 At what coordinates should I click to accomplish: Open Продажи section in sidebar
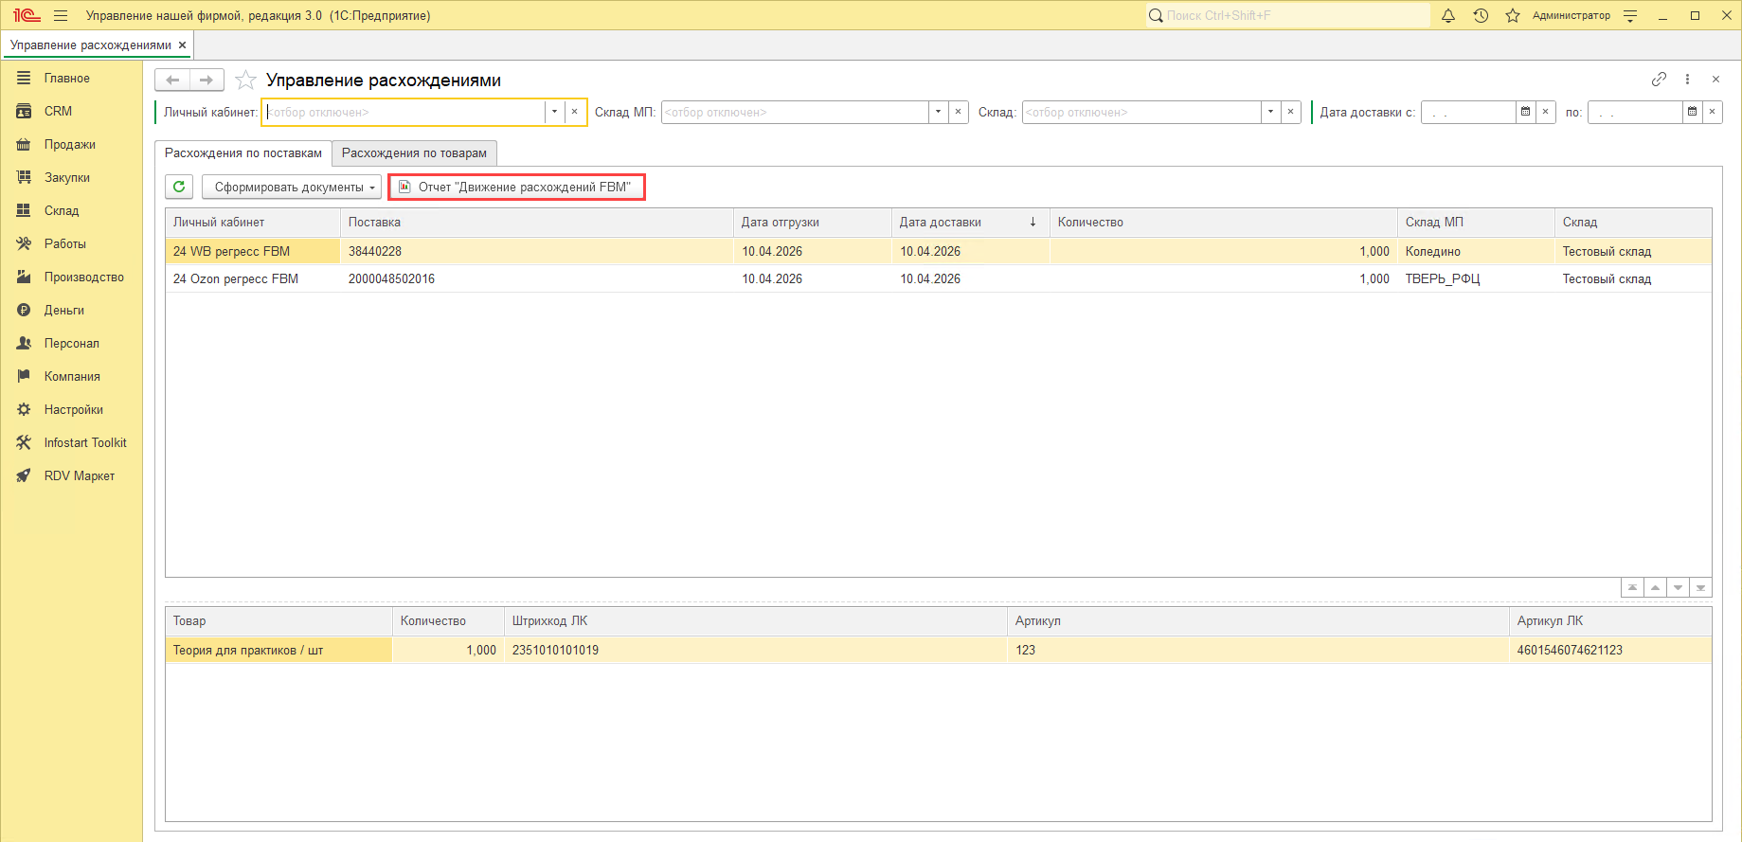[70, 144]
